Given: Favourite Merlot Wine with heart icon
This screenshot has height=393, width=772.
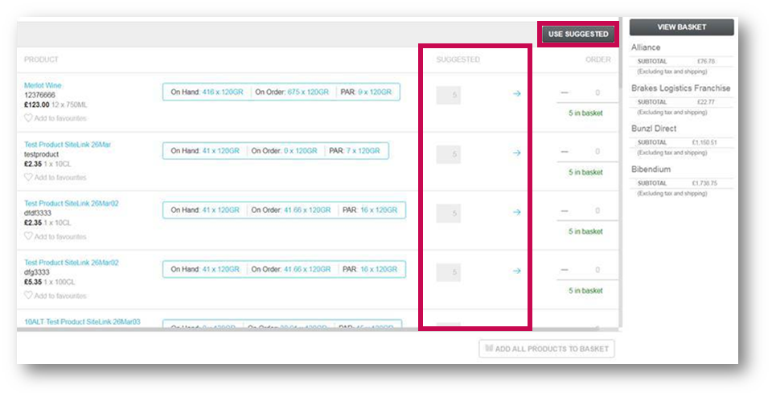Looking at the screenshot, I should coord(29,118).
